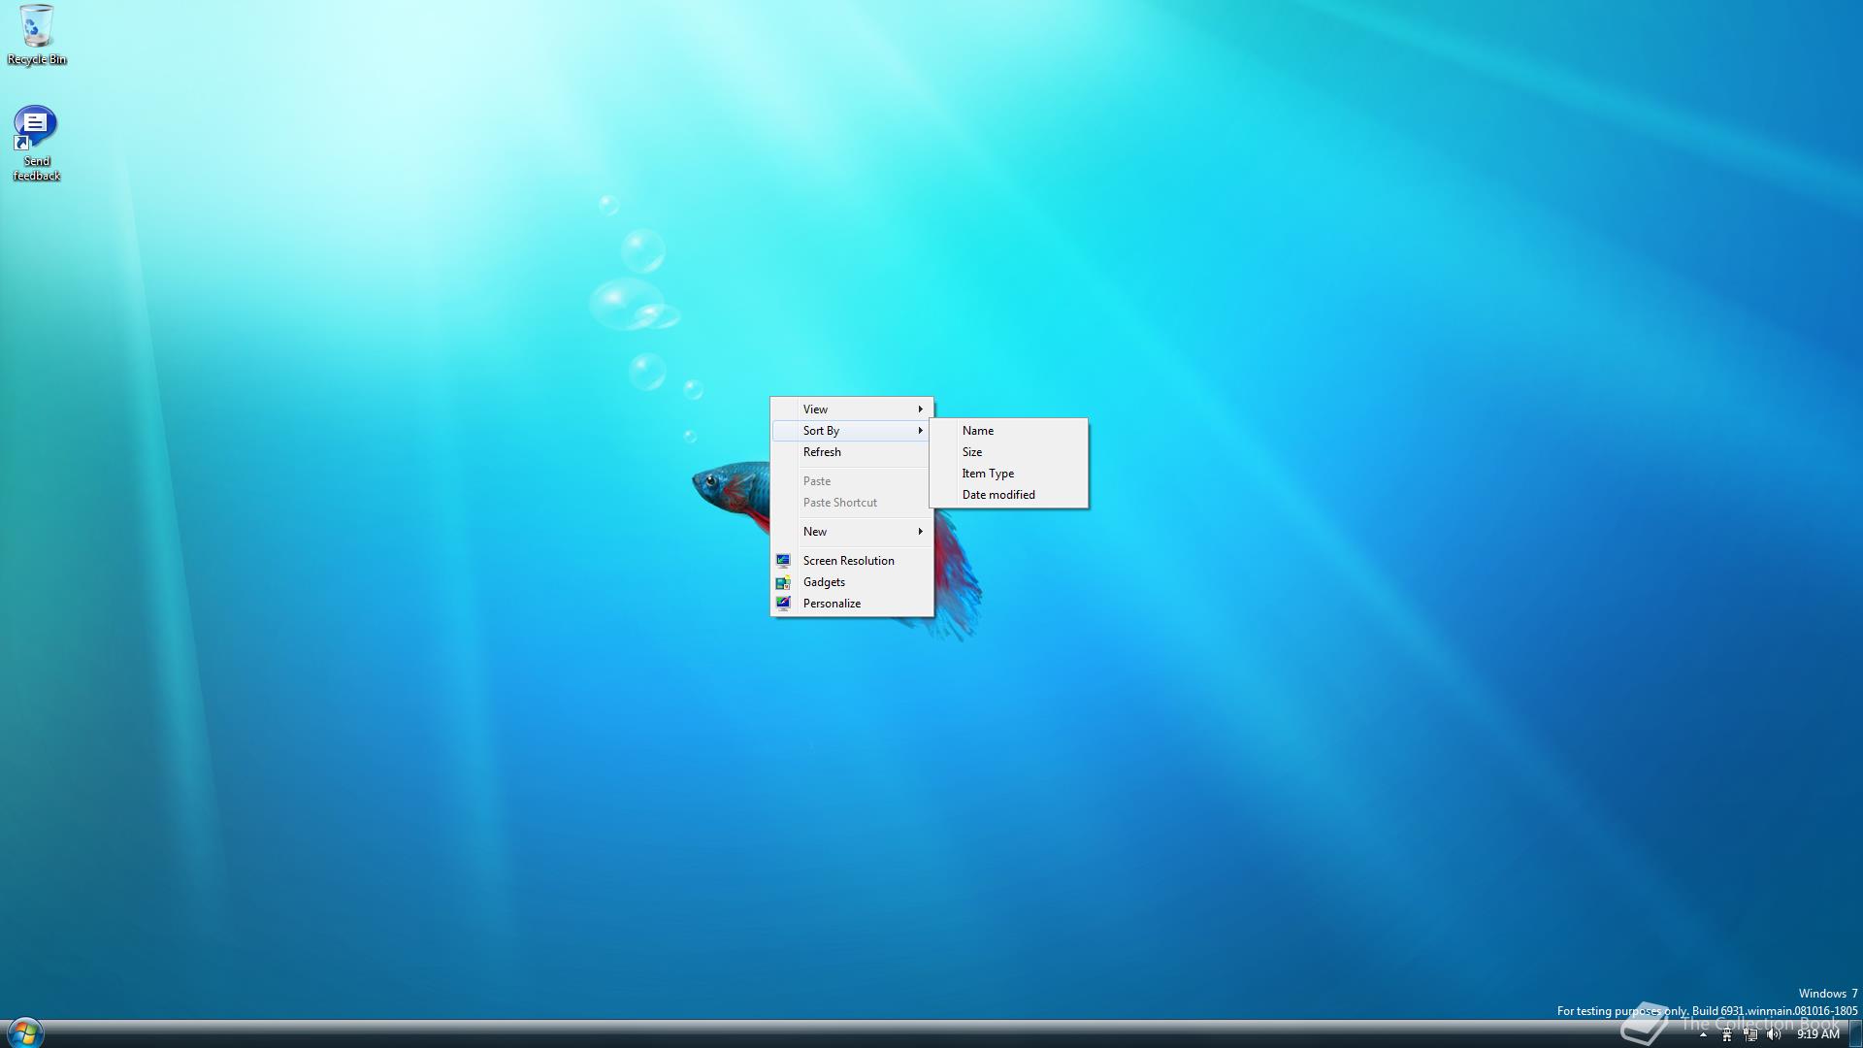Show hidden tray icons arrow
This screenshot has width=1863, height=1048.
1703,1034
